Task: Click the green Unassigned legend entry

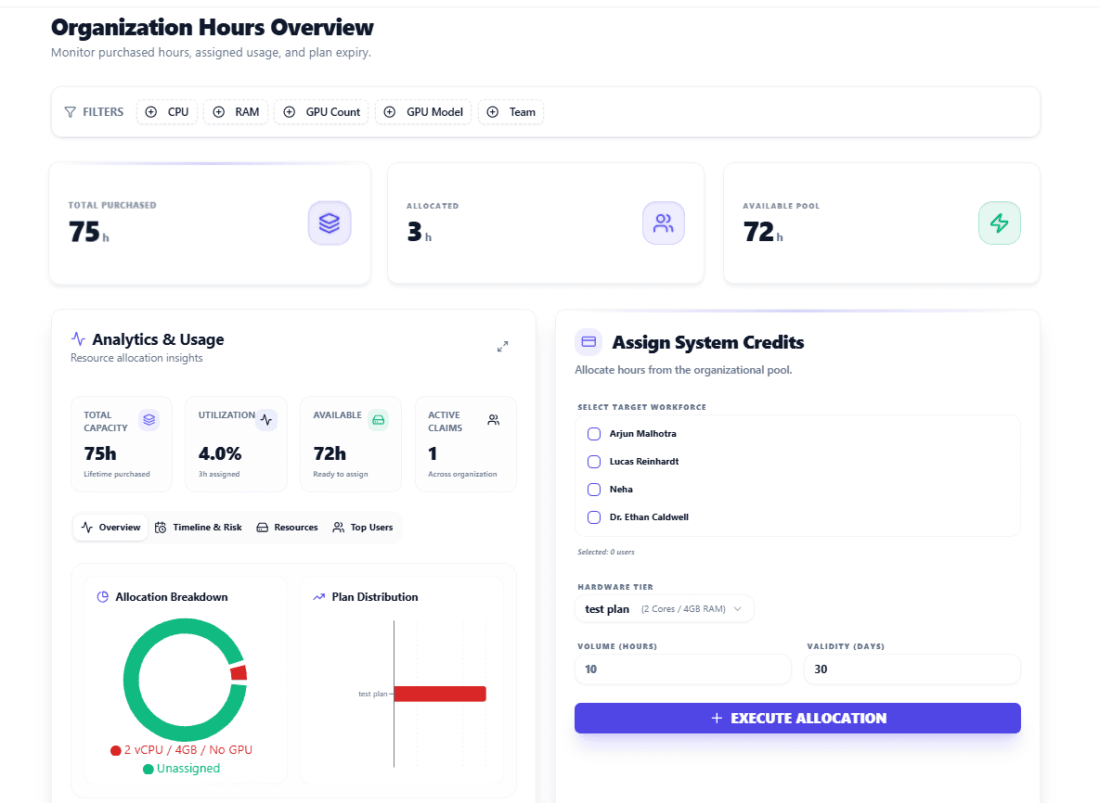Action: (x=182, y=769)
